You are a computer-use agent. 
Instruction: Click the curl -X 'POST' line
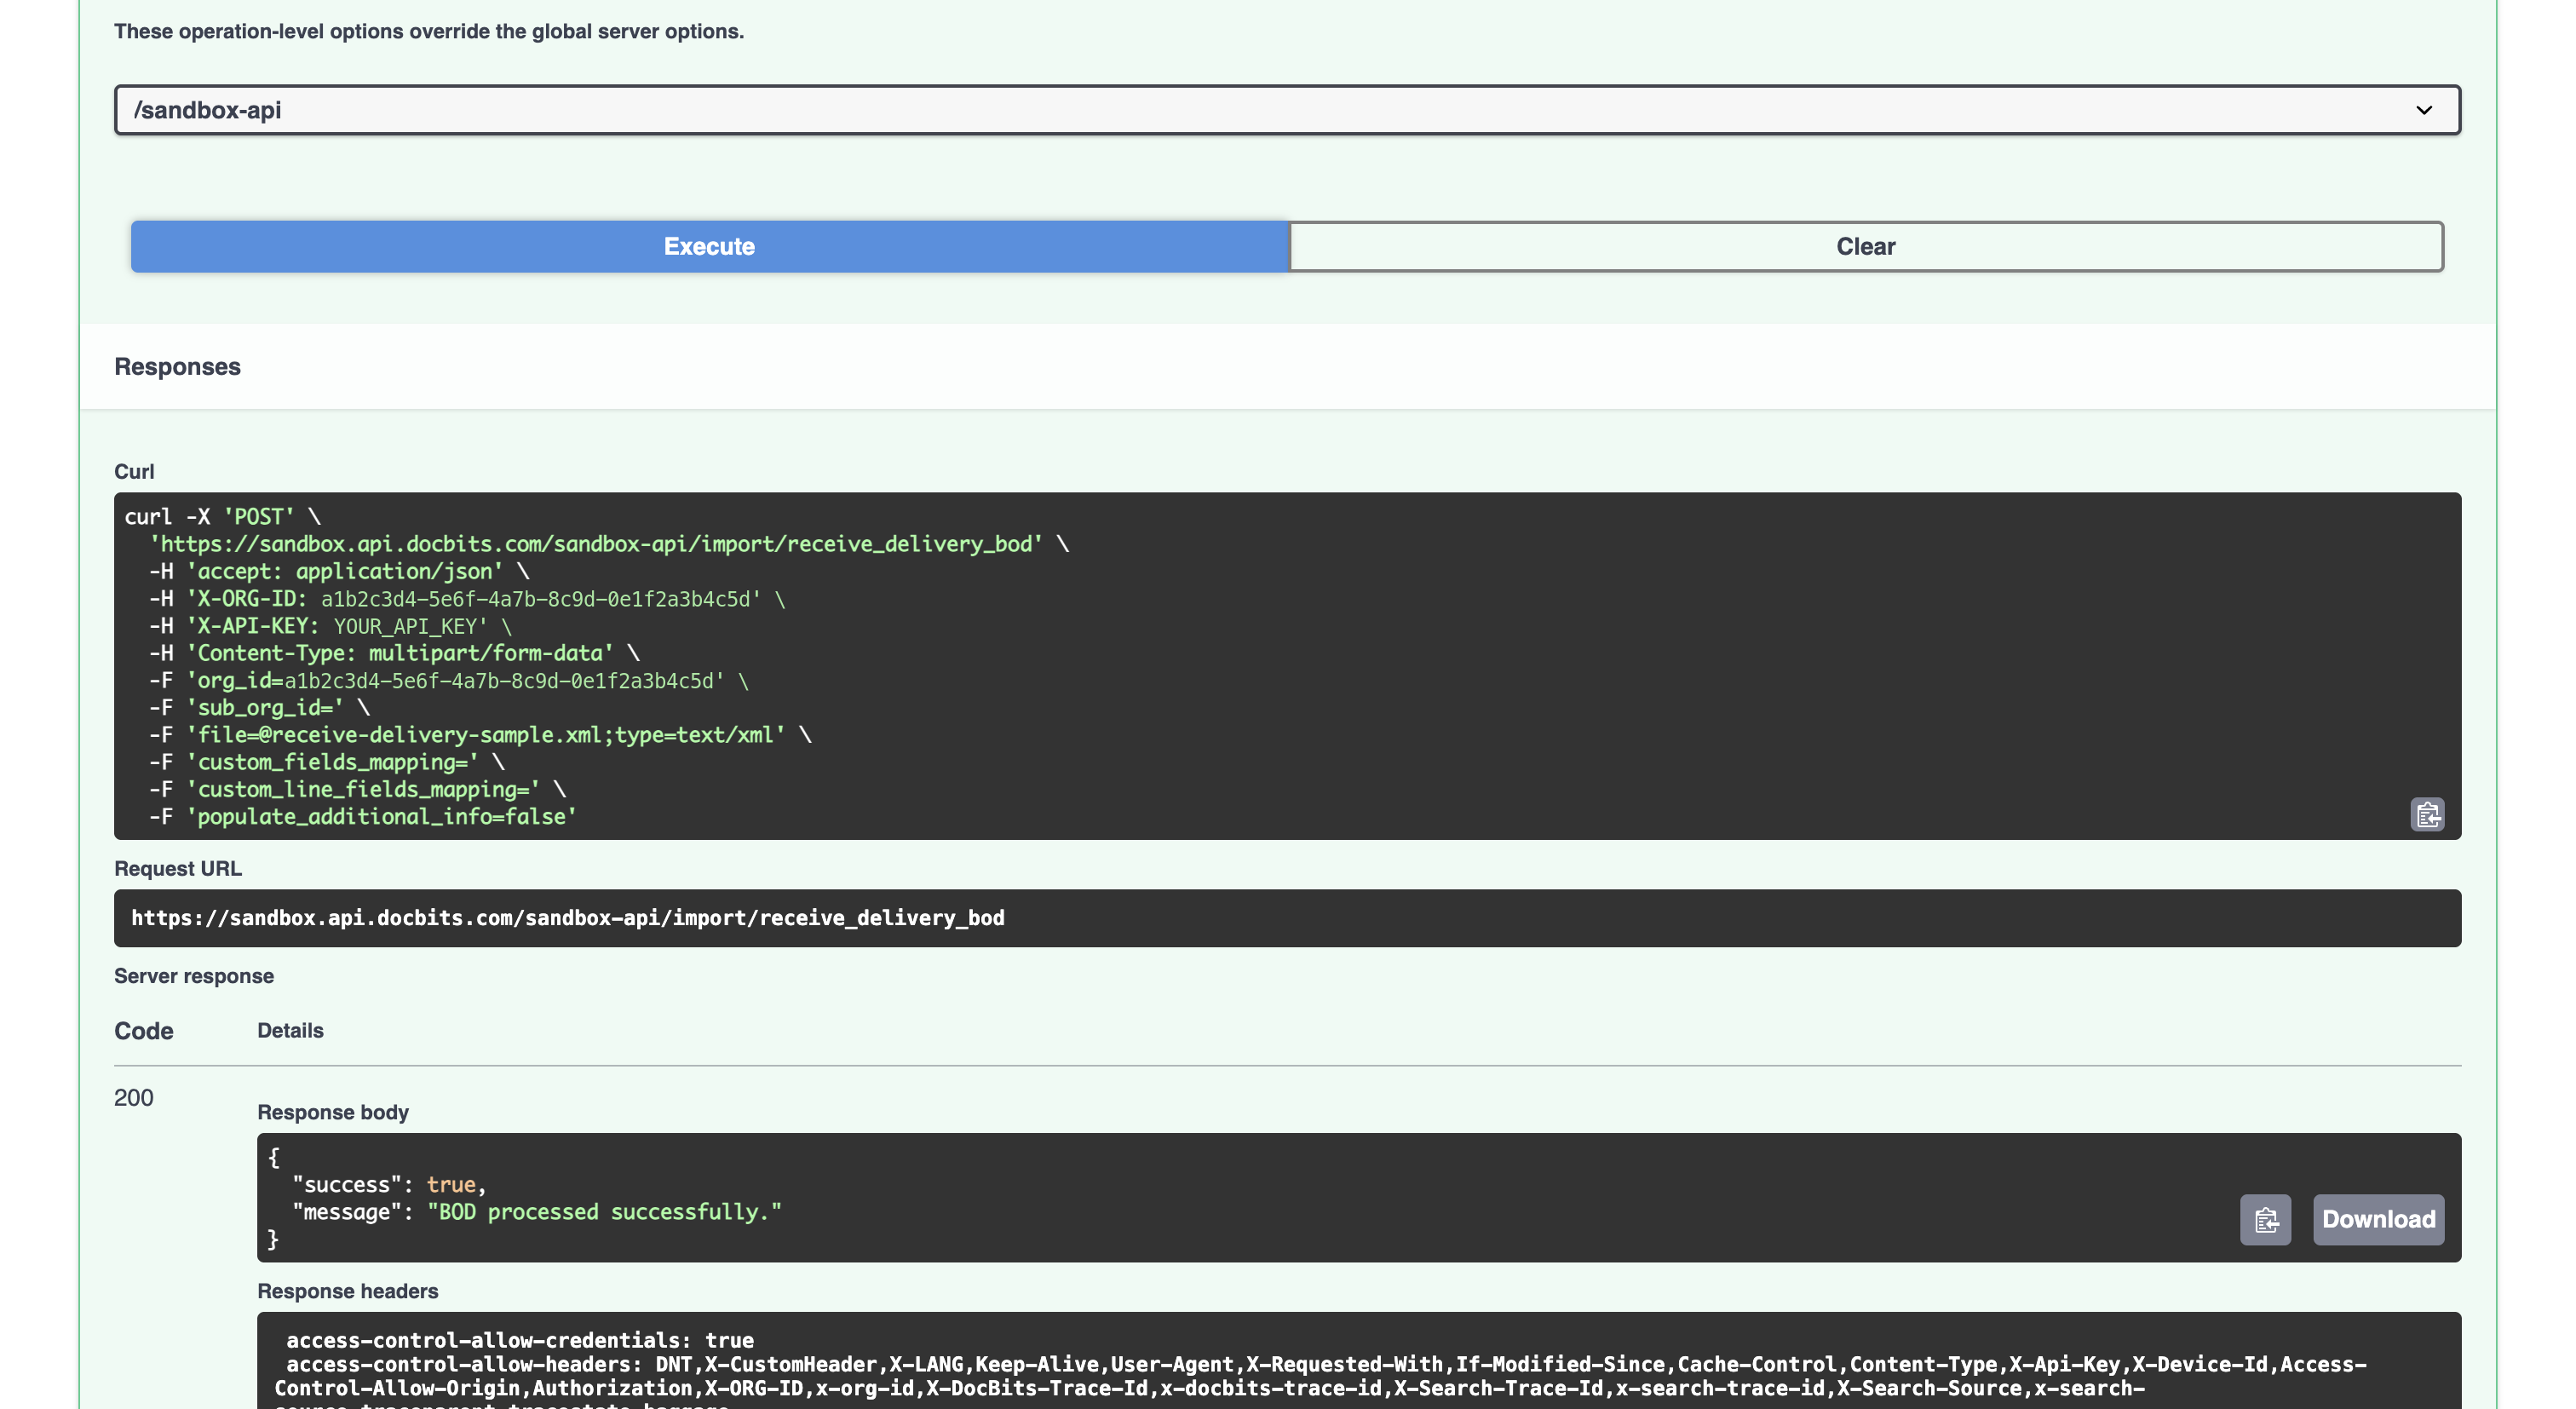(x=222, y=517)
